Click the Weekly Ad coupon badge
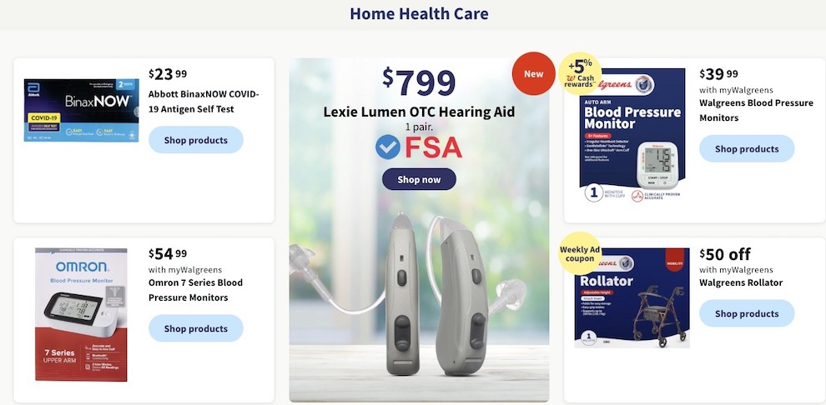This screenshot has height=405, width=826. pos(580,253)
